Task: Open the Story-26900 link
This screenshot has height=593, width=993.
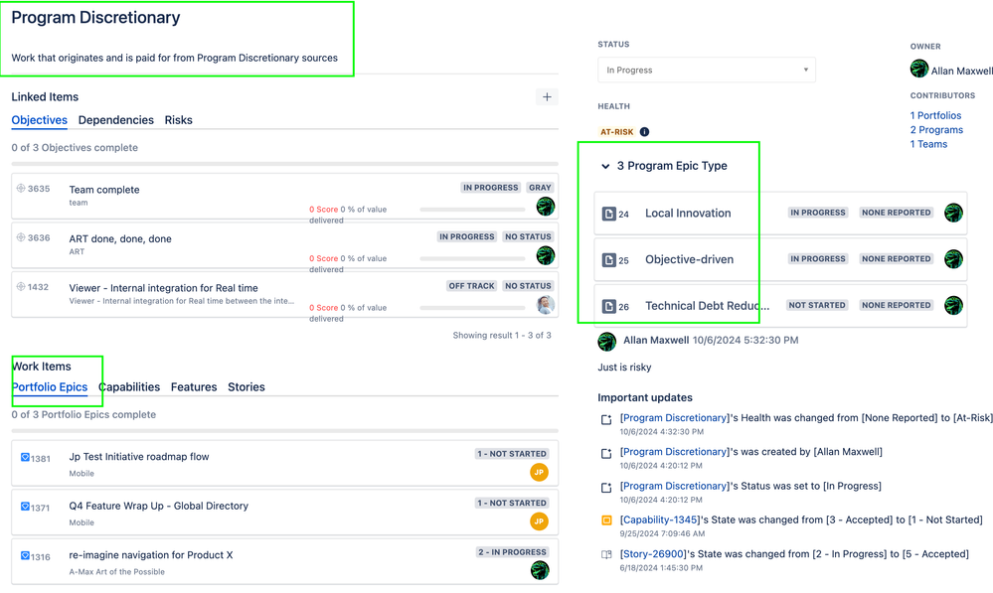Action: 653,553
